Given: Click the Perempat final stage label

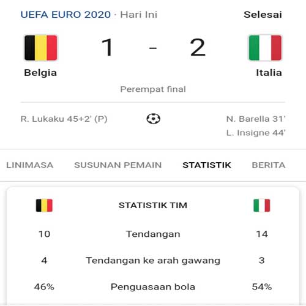Looking at the screenshot, I should pyautogui.click(x=153, y=89).
